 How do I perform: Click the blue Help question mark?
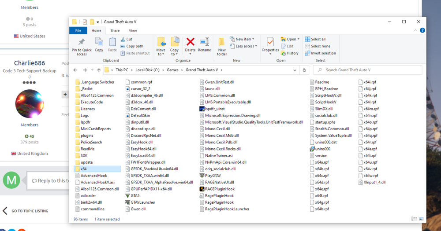tap(422, 30)
